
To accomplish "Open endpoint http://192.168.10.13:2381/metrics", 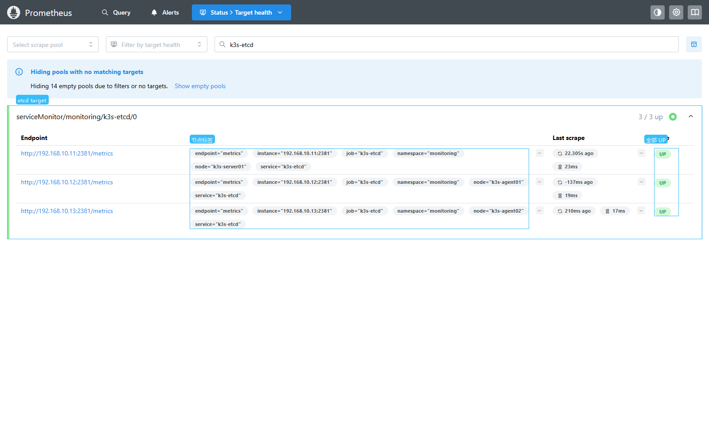I will coord(67,211).
